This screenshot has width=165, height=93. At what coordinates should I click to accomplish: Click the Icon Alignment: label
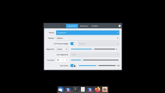pyautogui.click(x=62, y=55)
